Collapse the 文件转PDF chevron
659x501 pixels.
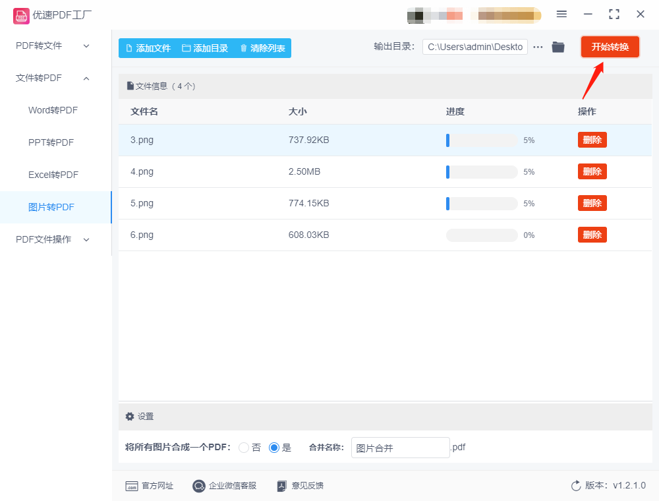pos(86,78)
